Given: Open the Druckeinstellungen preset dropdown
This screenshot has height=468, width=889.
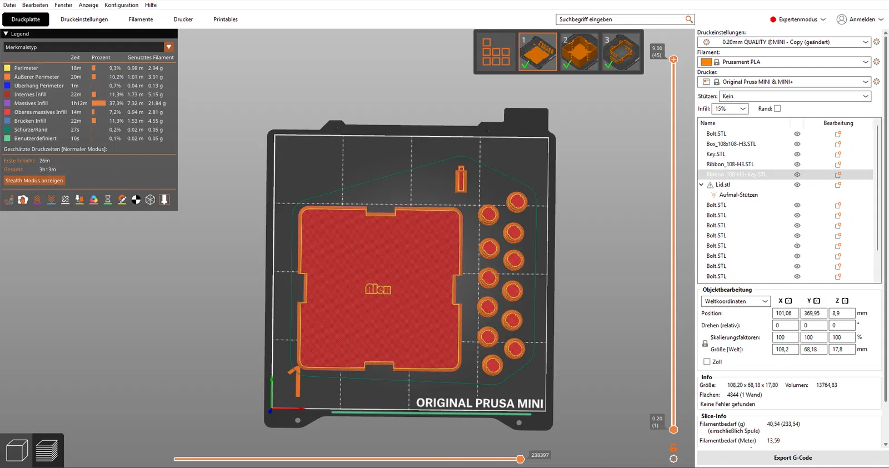Looking at the screenshot, I should [x=784, y=42].
